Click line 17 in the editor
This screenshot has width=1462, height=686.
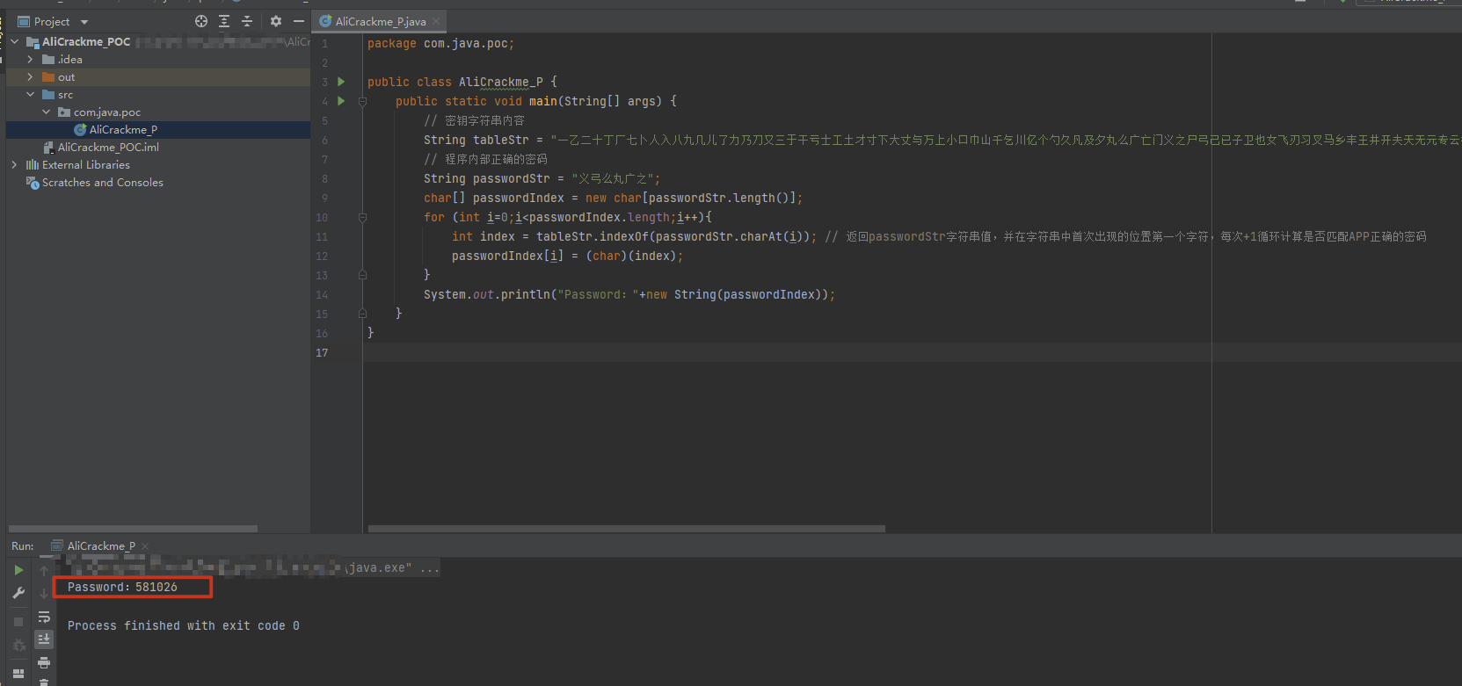click(x=911, y=352)
